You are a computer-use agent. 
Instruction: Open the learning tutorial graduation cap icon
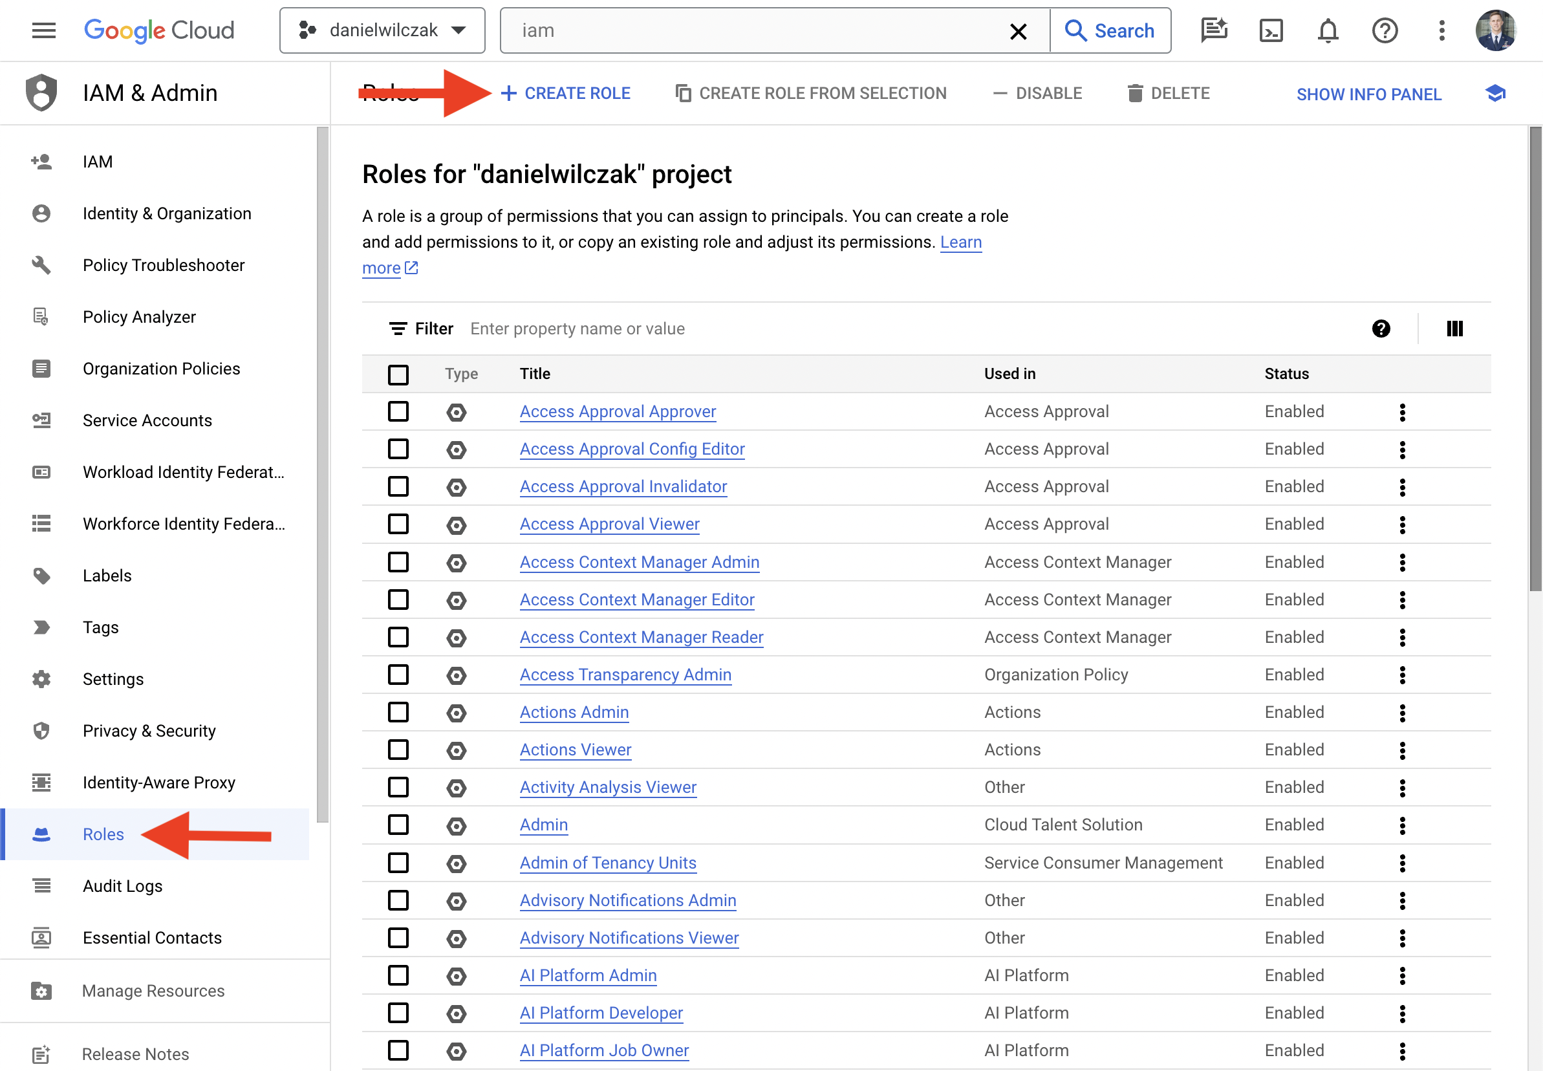point(1495,93)
